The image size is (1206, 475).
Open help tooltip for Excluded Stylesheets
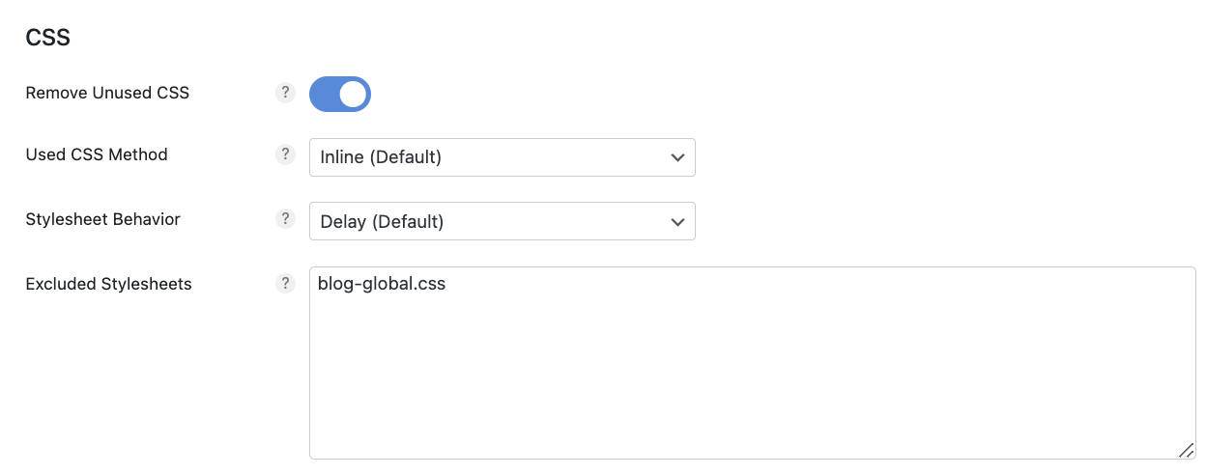(x=285, y=283)
